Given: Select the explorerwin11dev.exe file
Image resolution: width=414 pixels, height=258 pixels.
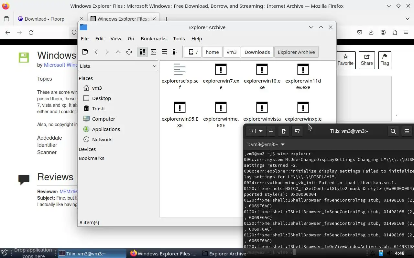Looking at the screenshot, I should tap(303, 77).
